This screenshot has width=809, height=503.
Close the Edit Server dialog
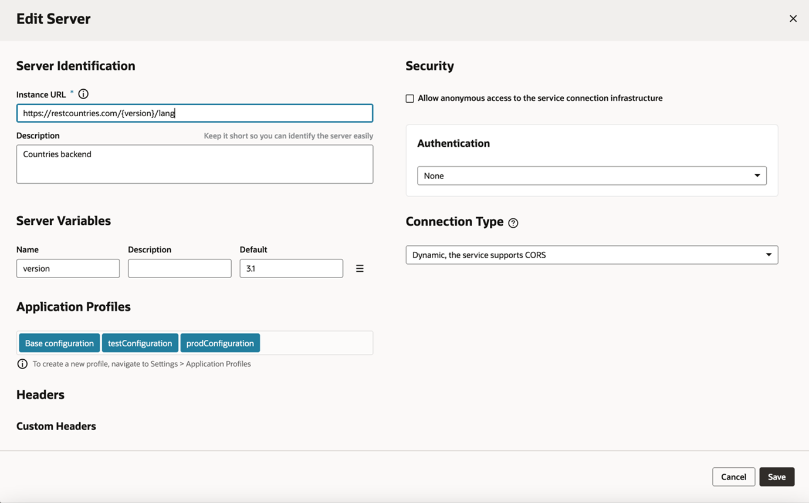click(793, 19)
